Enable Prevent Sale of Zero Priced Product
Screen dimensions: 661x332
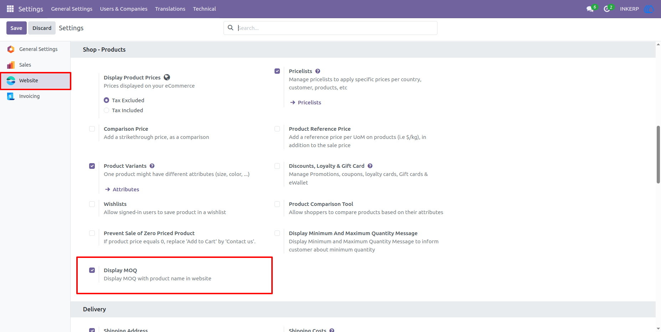(x=92, y=233)
